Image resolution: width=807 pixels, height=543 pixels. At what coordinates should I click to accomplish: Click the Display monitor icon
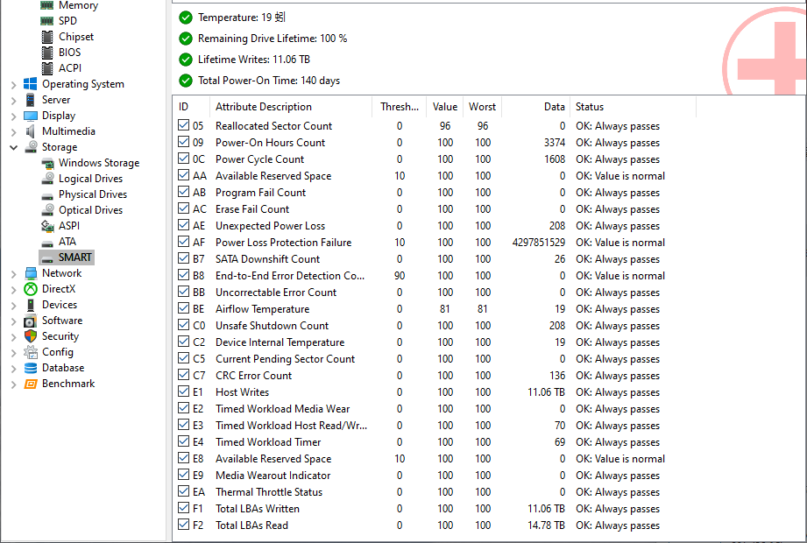31,116
